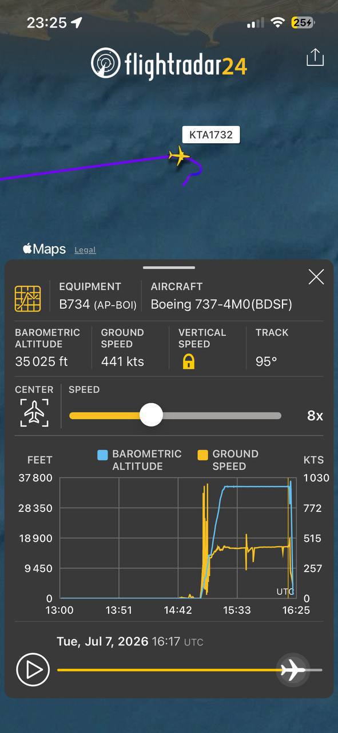Image resolution: width=338 pixels, height=733 pixels.
Task: Toggle the Ground Speed graph legend
Action: click(x=228, y=460)
